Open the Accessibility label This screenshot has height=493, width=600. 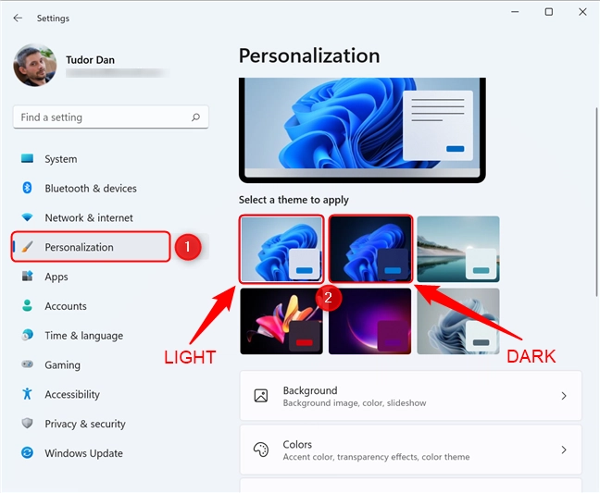[x=72, y=394]
